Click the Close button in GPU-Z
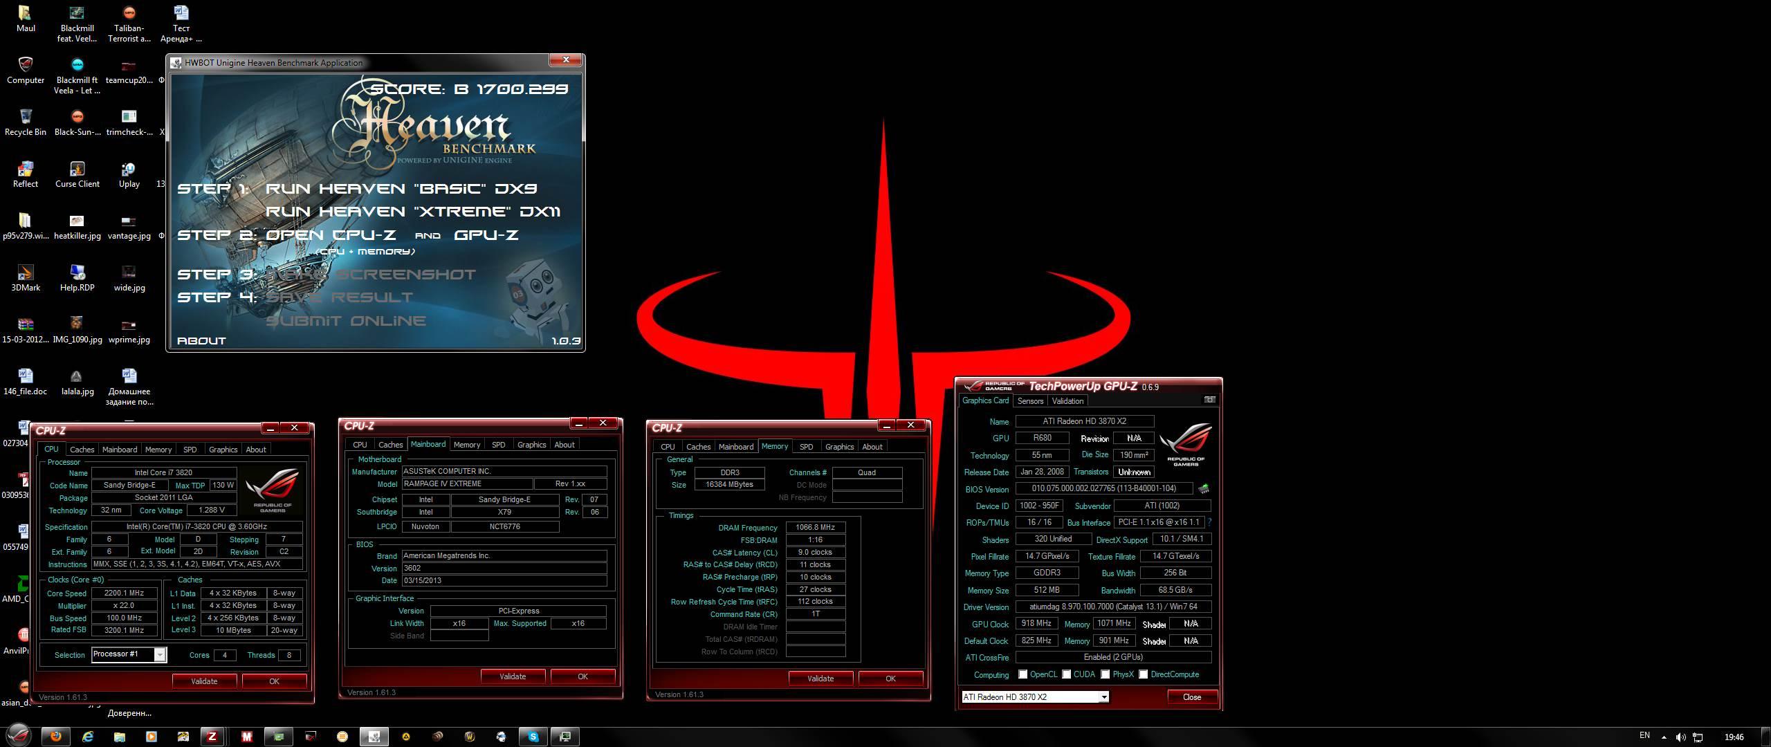 1192,697
